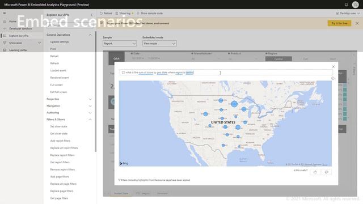363x204 pixels.
Task: Choose Replace all page filters
Action: click(63, 184)
